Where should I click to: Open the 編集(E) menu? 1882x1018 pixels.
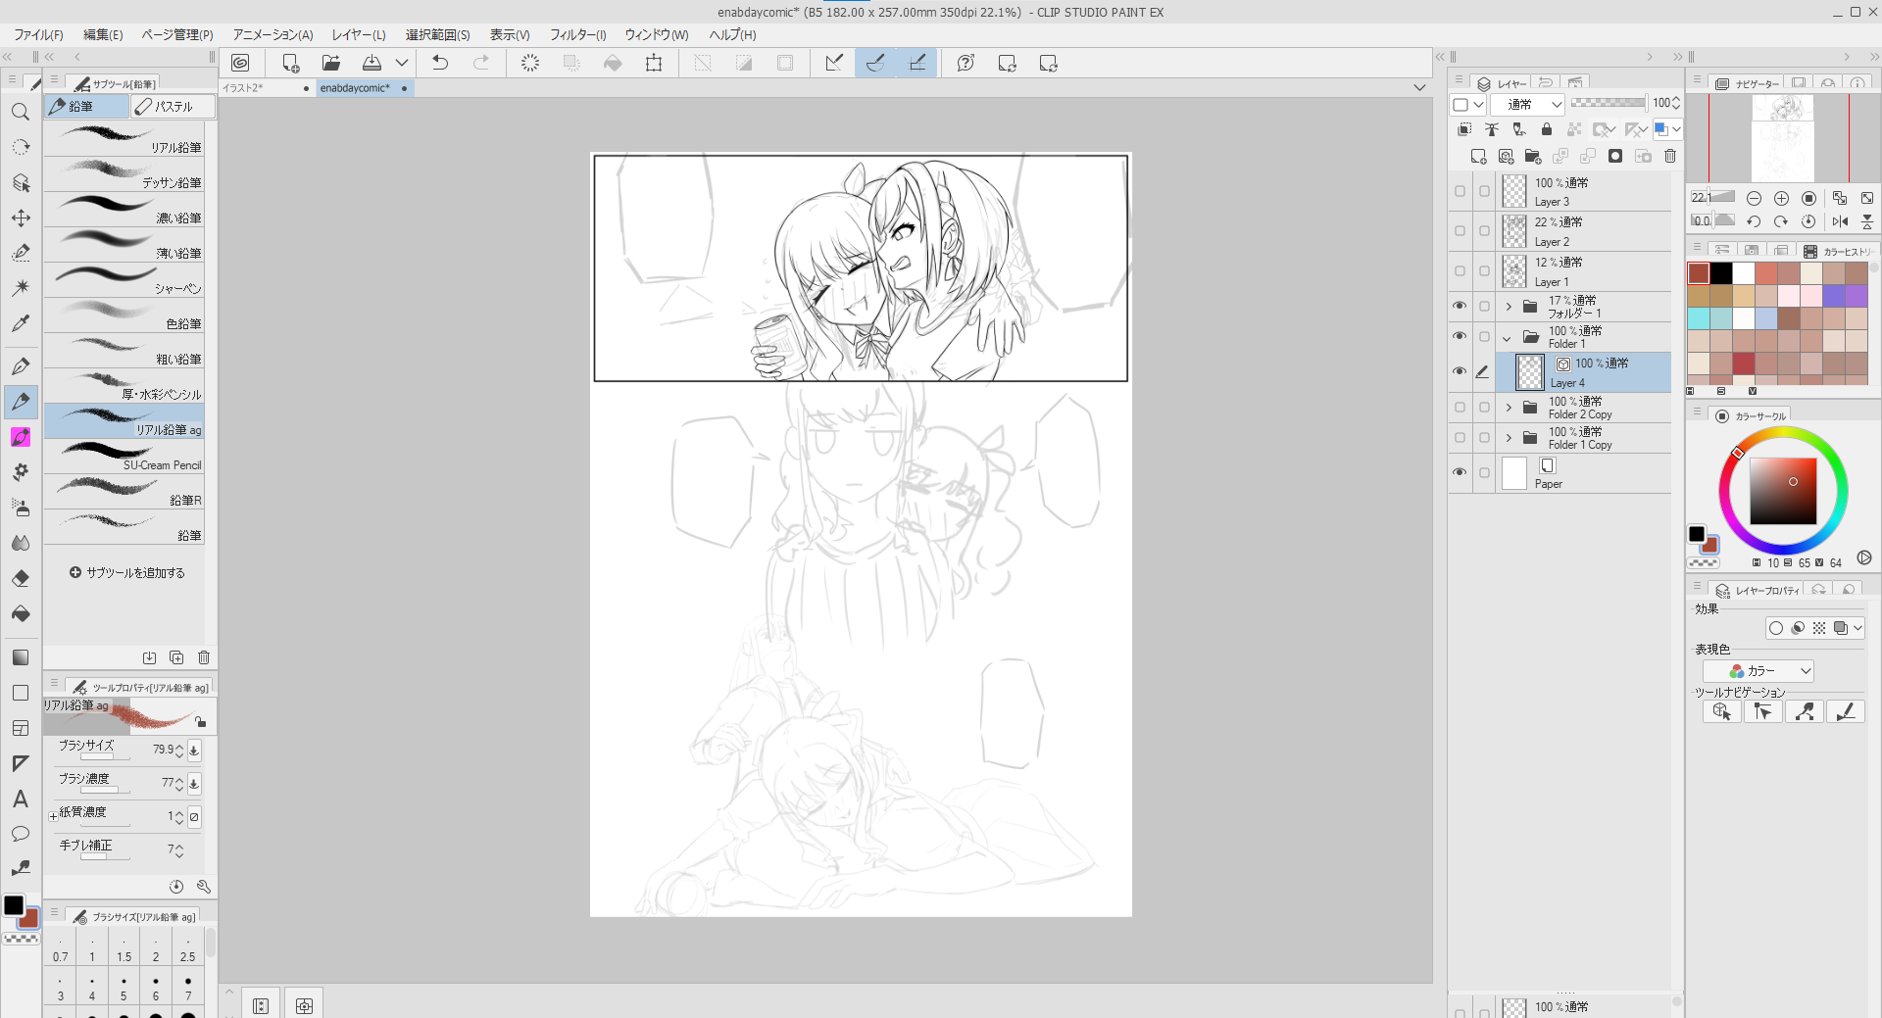click(103, 34)
